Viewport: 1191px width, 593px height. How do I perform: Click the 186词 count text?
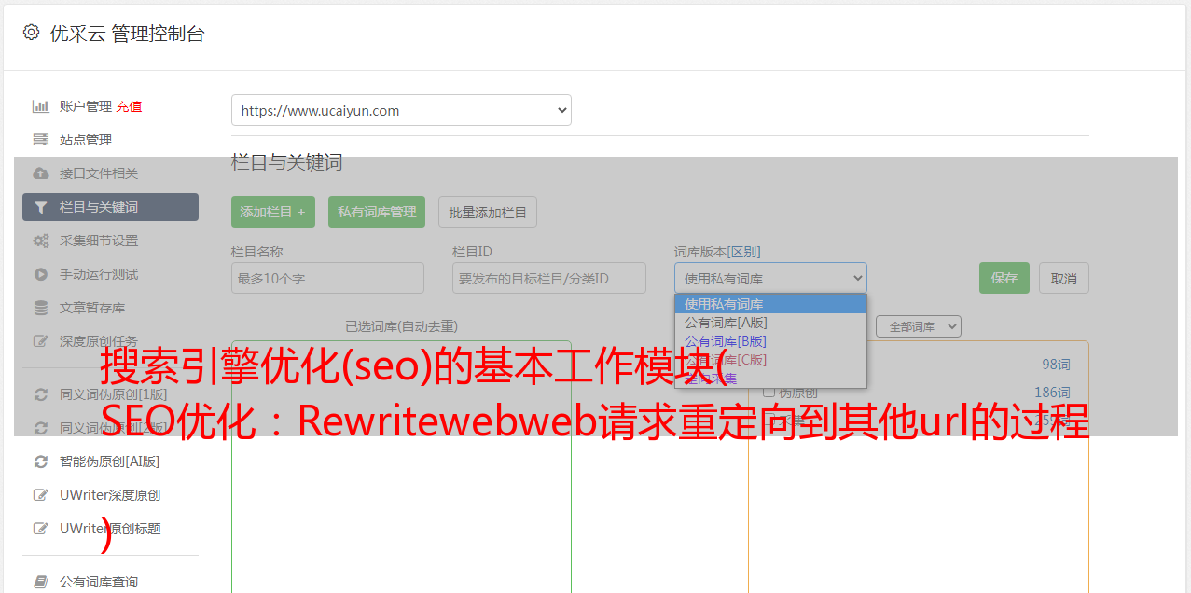click(1052, 393)
